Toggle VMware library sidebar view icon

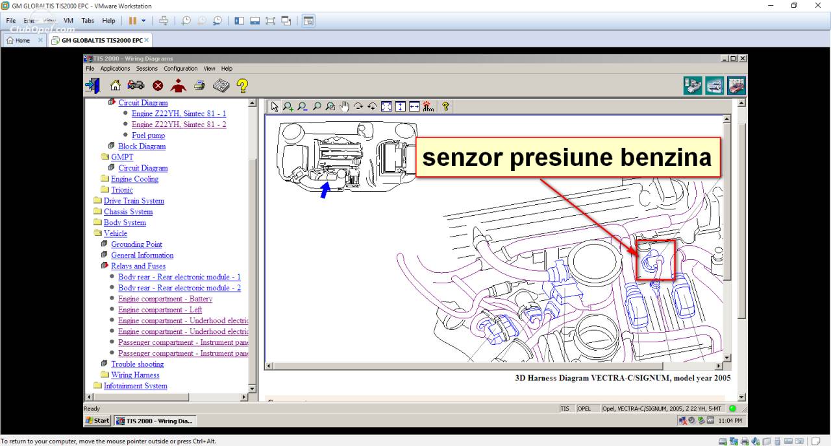pos(240,21)
